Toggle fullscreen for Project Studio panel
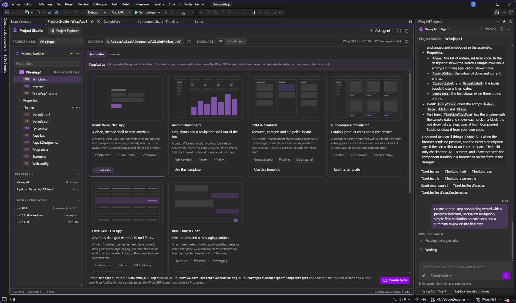The height and width of the screenshot is (303, 516). point(399,31)
